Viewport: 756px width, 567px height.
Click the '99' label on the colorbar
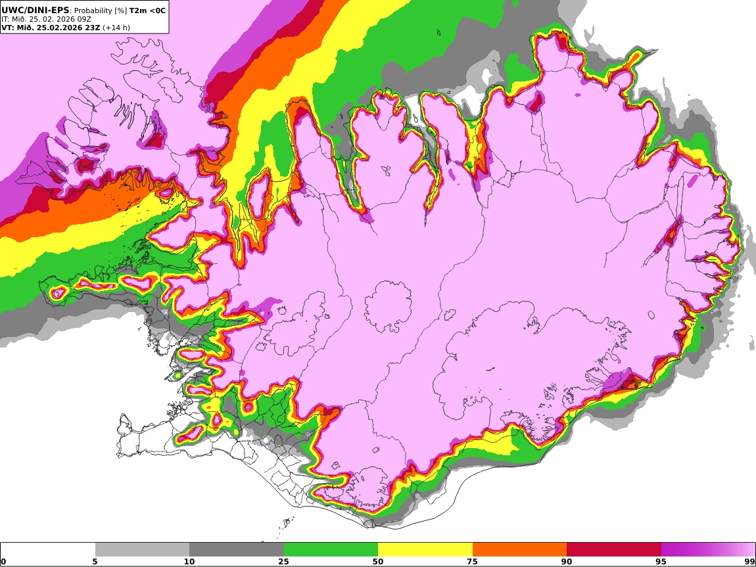[x=749, y=561]
